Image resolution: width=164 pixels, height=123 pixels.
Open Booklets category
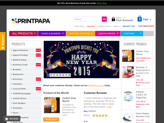[17, 69]
